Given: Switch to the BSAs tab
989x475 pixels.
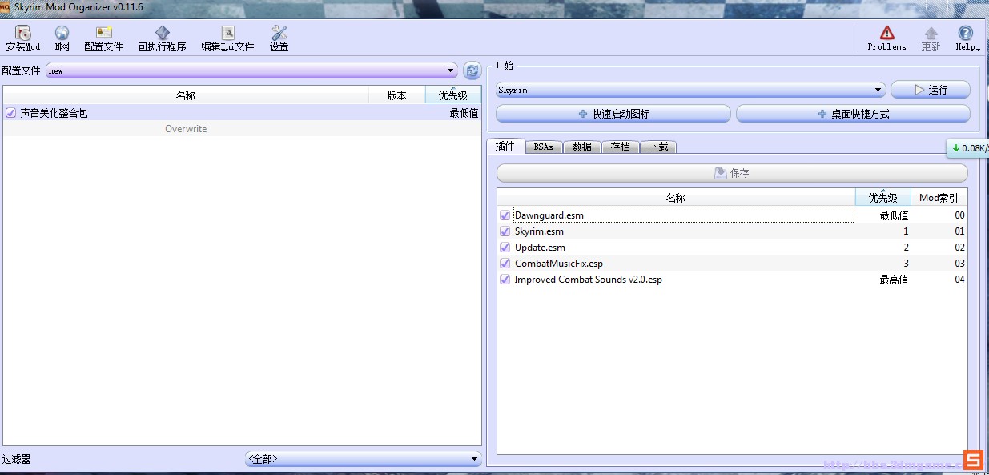Looking at the screenshot, I should tap(543, 147).
